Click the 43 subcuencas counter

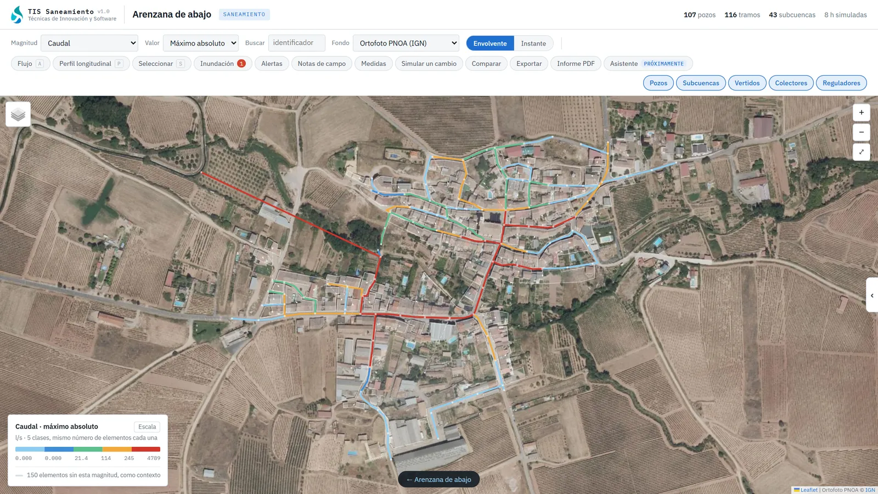[x=792, y=15]
